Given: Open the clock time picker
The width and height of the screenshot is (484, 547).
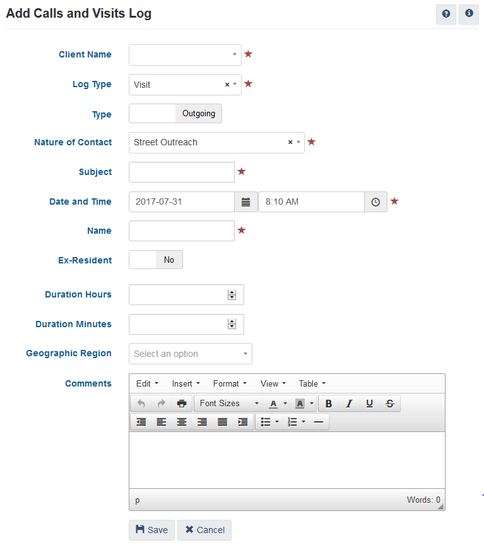Looking at the screenshot, I should click(375, 202).
